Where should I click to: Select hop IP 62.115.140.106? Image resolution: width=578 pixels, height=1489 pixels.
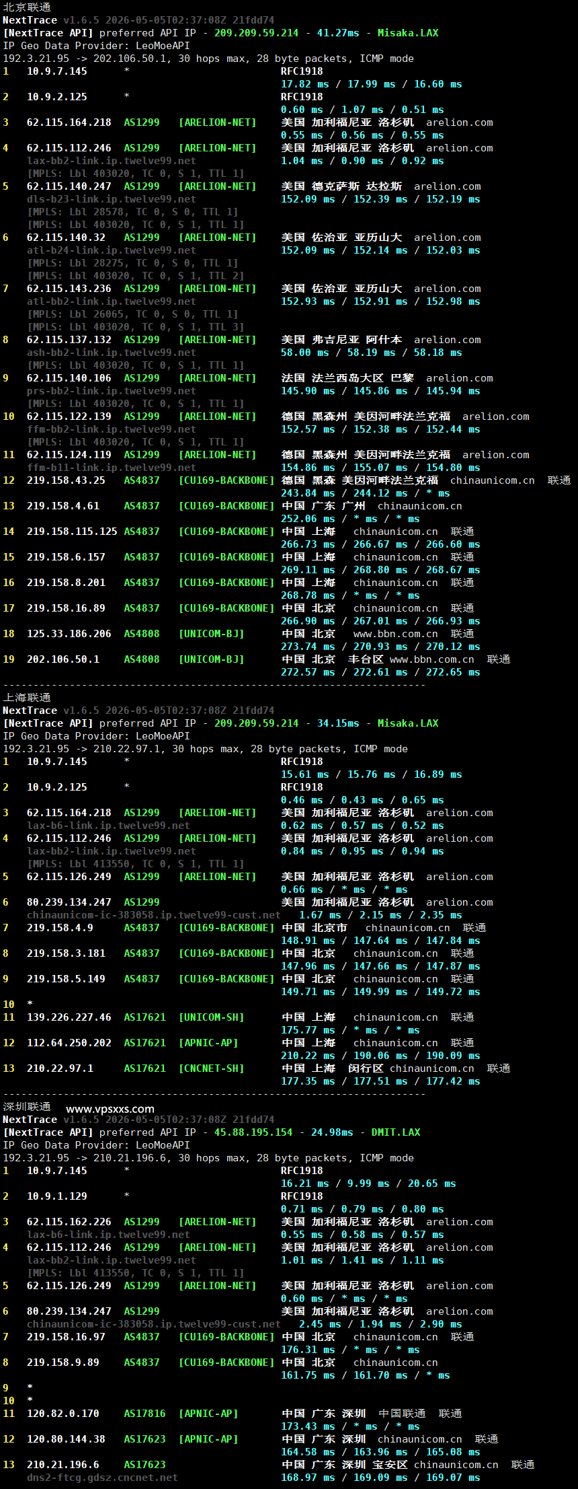click(69, 377)
